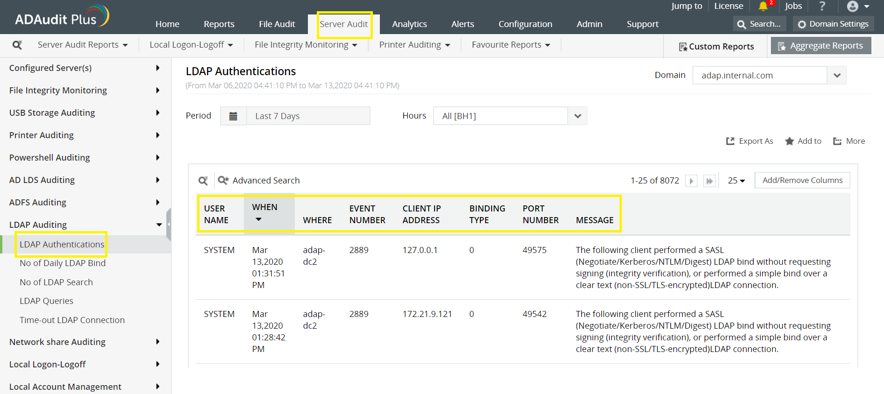The width and height of the screenshot is (884, 394).
Task: Click the quick search icon in table toolbar
Action: [x=203, y=181]
